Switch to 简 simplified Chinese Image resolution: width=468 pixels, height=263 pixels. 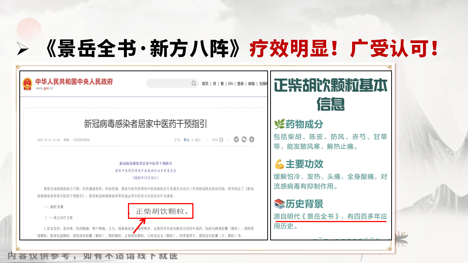215,84
